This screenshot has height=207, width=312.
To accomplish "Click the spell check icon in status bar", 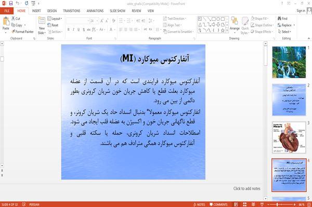I will coord(24,204).
